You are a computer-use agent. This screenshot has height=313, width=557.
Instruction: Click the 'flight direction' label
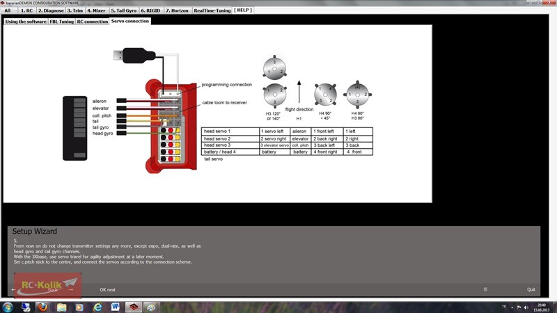299,109
